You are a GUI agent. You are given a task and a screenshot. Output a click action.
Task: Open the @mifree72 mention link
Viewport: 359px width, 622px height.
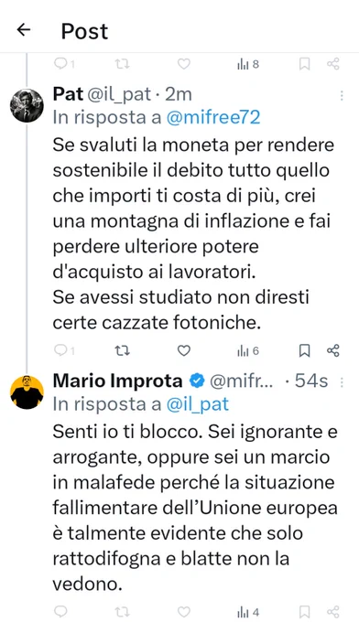(213, 118)
